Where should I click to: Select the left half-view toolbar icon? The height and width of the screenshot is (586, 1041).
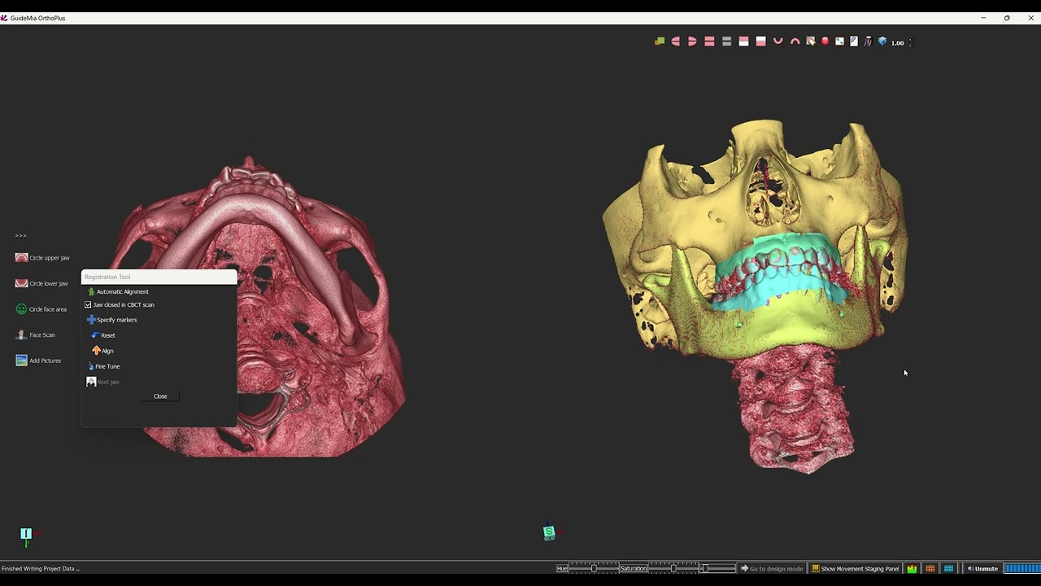pyautogui.click(x=676, y=42)
